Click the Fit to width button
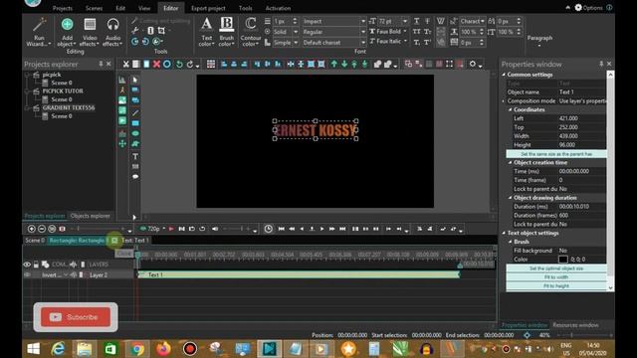Viewport: 637px width, 358px height. tap(556, 277)
